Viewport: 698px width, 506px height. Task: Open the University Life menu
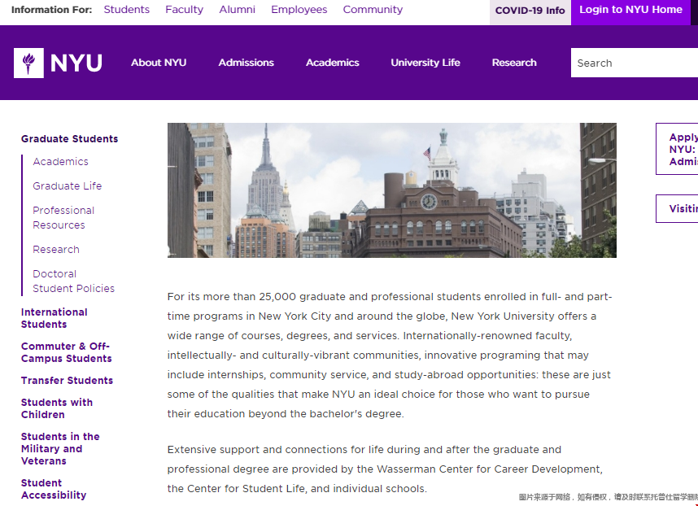click(425, 63)
